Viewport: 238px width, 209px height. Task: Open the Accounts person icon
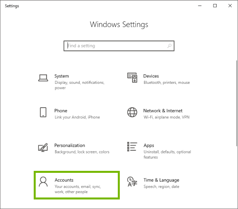[x=43, y=182]
